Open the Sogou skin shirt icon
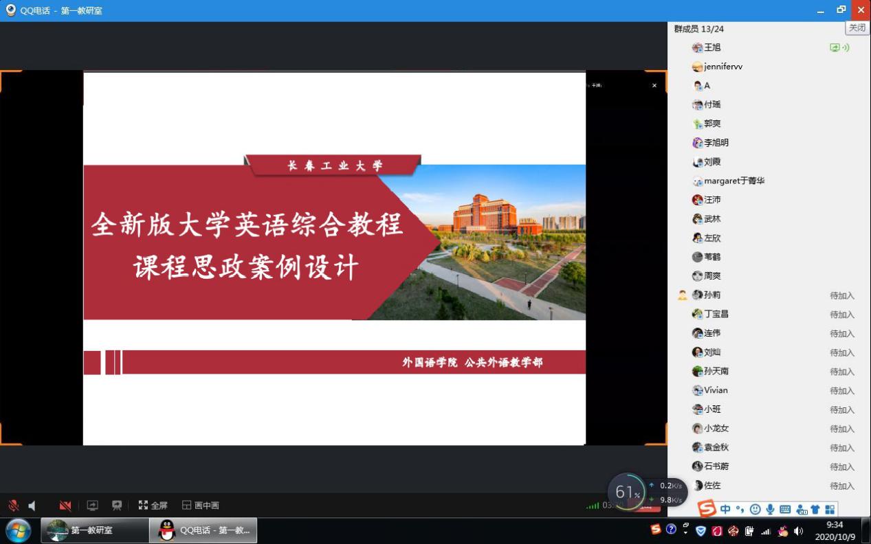This screenshot has height=544, width=871. pyautogui.click(x=815, y=509)
